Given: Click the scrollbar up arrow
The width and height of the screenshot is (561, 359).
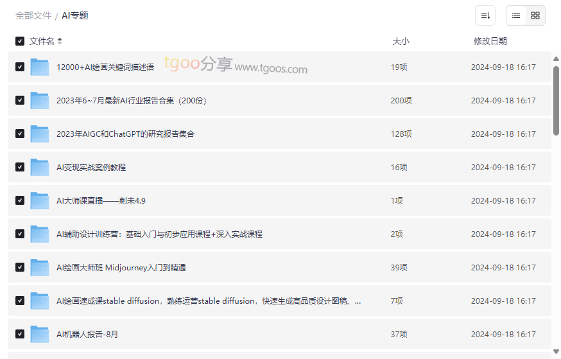Looking at the screenshot, I should coord(556,60).
